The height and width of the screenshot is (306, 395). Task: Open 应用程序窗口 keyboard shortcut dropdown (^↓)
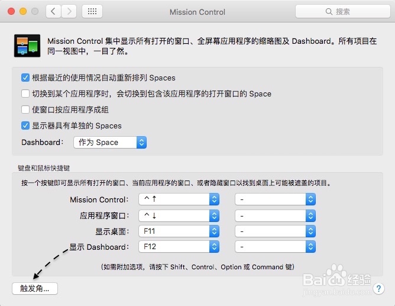pyautogui.click(x=179, y=216)
